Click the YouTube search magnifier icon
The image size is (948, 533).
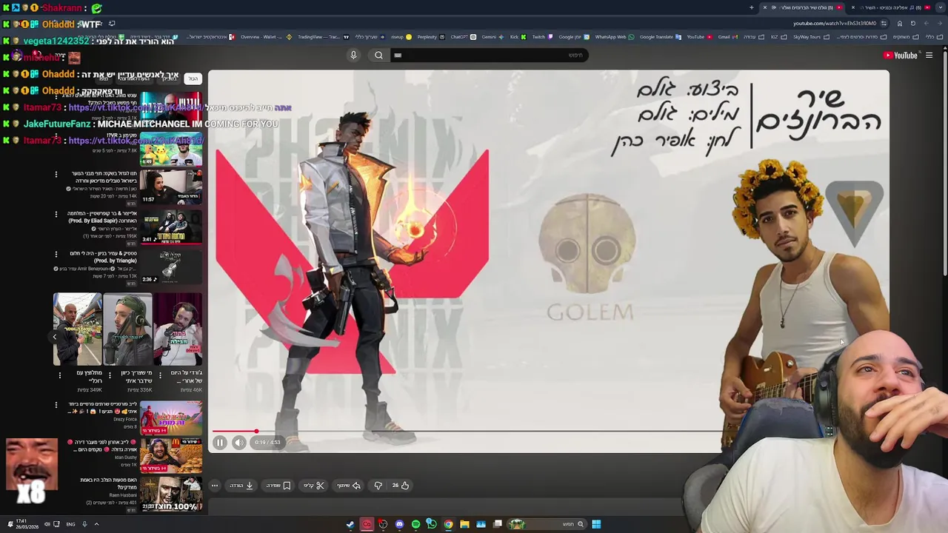[x=378, y=55]
